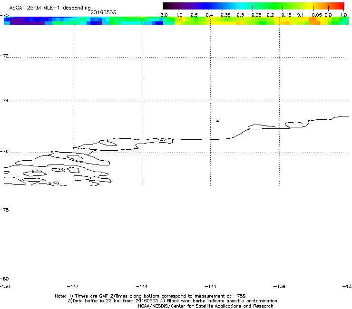Click the note line mentioning "Times are GMT"
This screenshot has width=352, height=309.
click(x=150, y=296)
